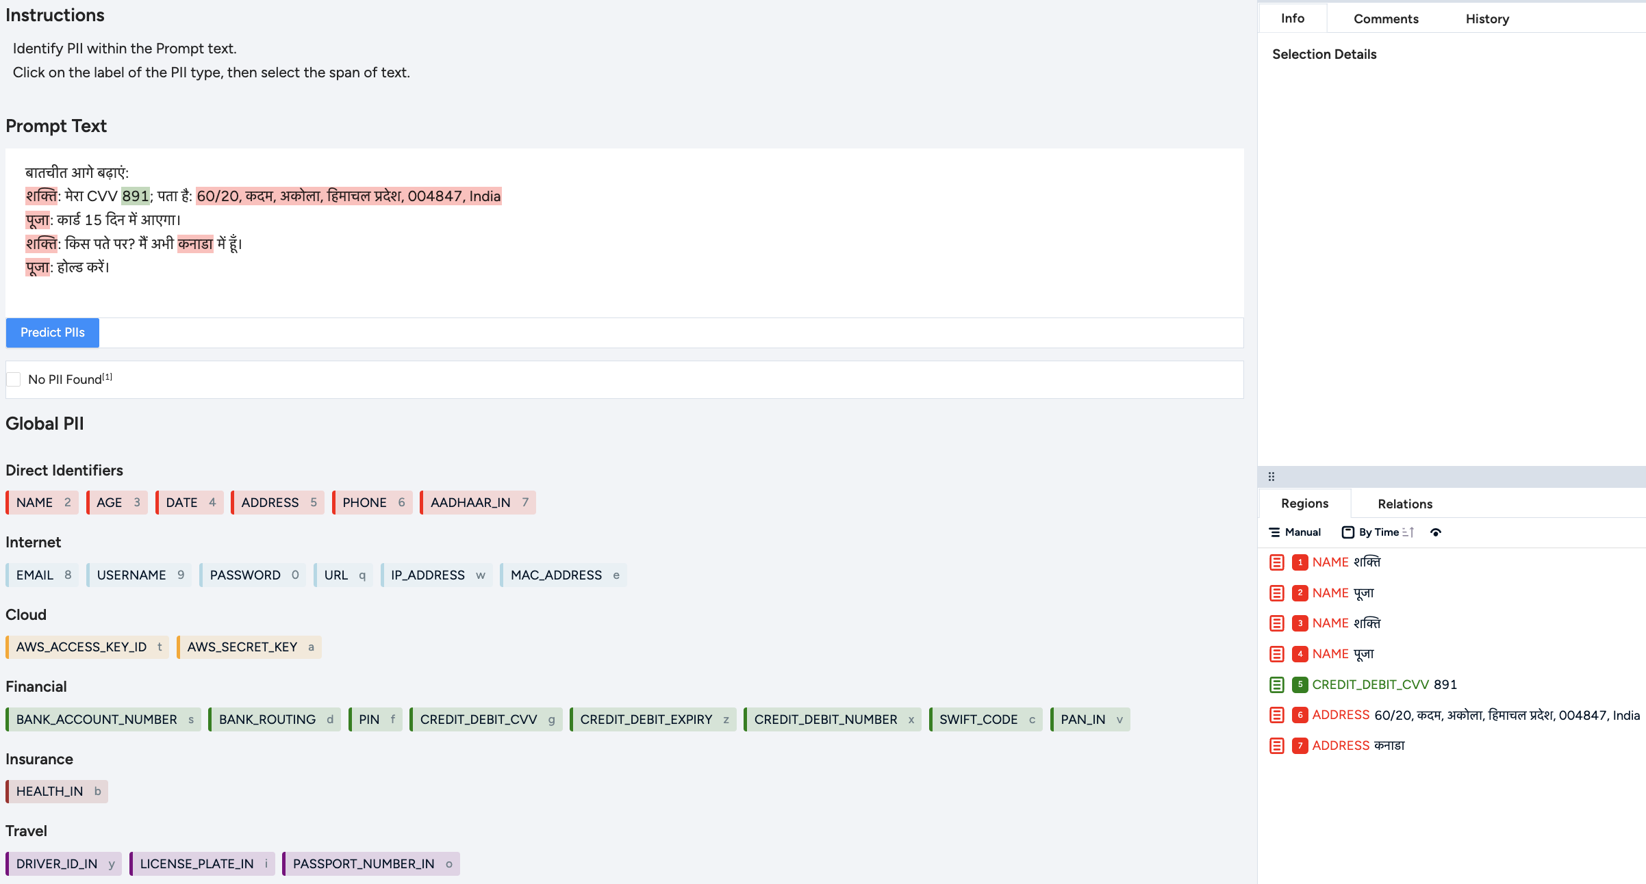Select the AADHAAR_IN label button

tap(470, 502)
